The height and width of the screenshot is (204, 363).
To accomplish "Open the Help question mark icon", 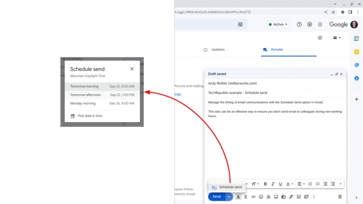I will point(299,24).
